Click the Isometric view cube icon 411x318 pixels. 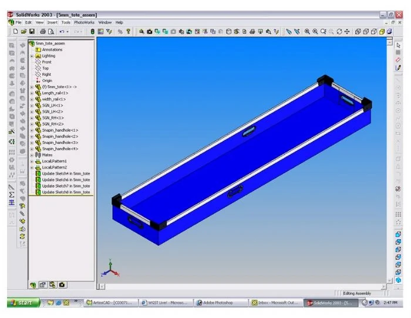398,280
